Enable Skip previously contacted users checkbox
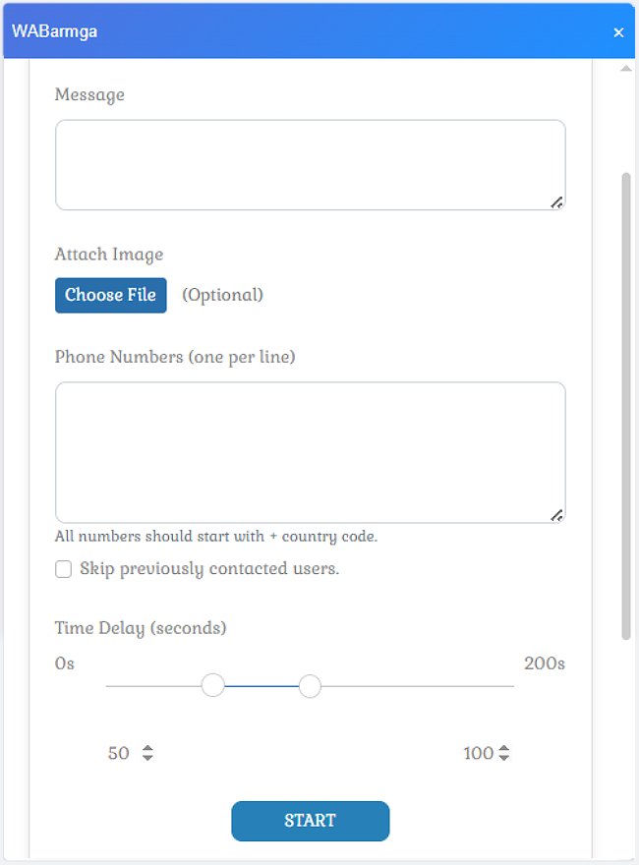Viewport: 639px width, 865px height. tap(64, 569)
